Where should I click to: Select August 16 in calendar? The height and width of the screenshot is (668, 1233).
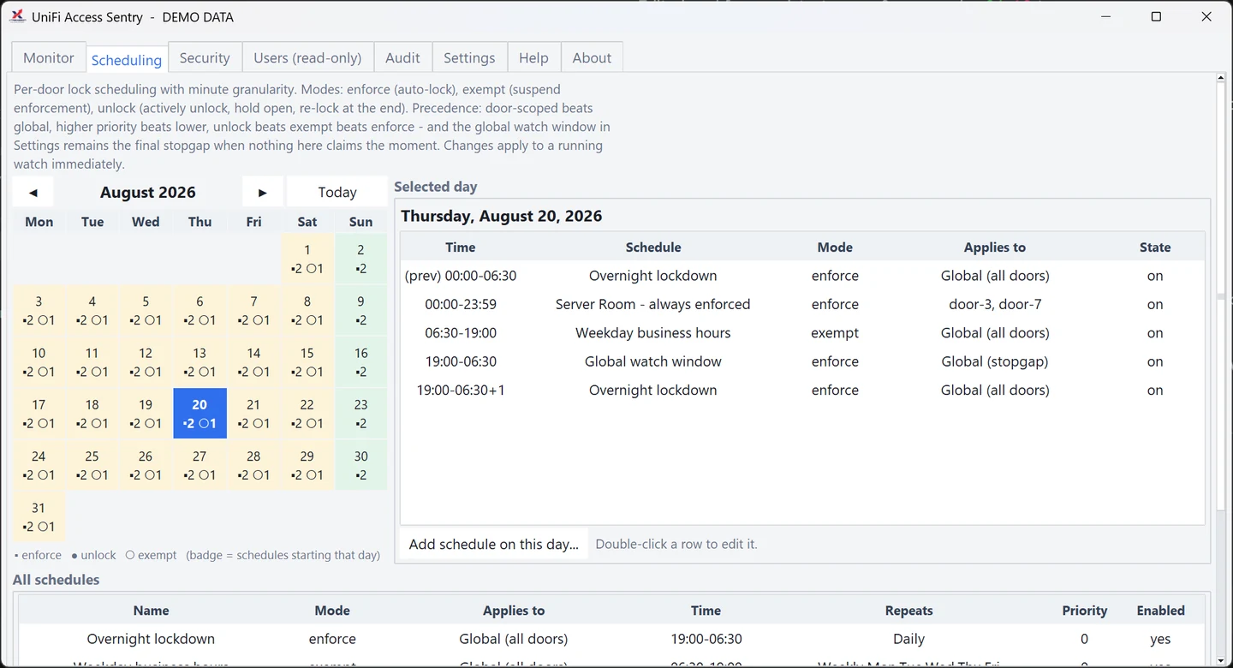[x=360, y=361]
